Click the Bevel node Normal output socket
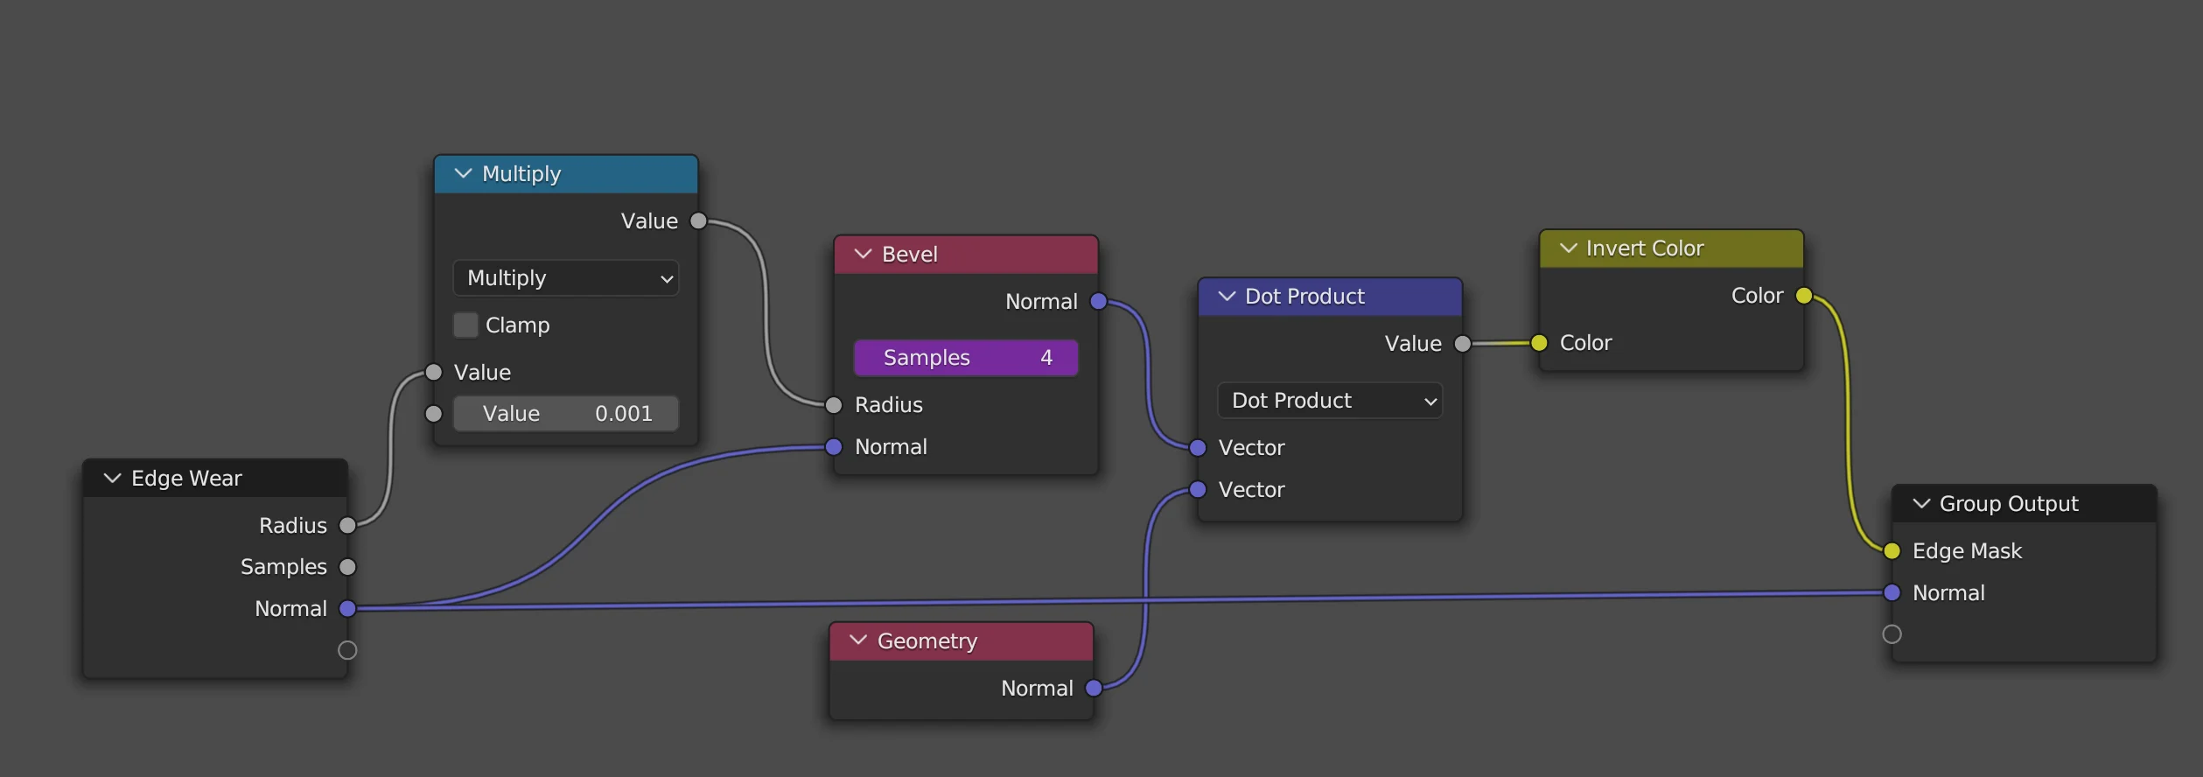This screenshot has width=2203, height=777. pos(1099,301)
